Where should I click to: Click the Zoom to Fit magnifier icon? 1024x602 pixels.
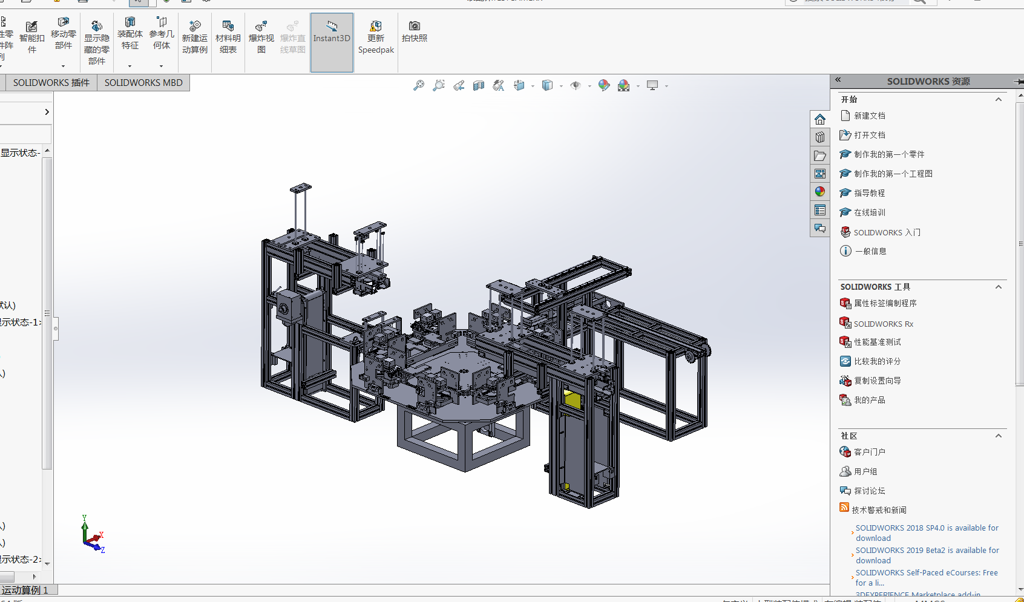click(418, 86)
